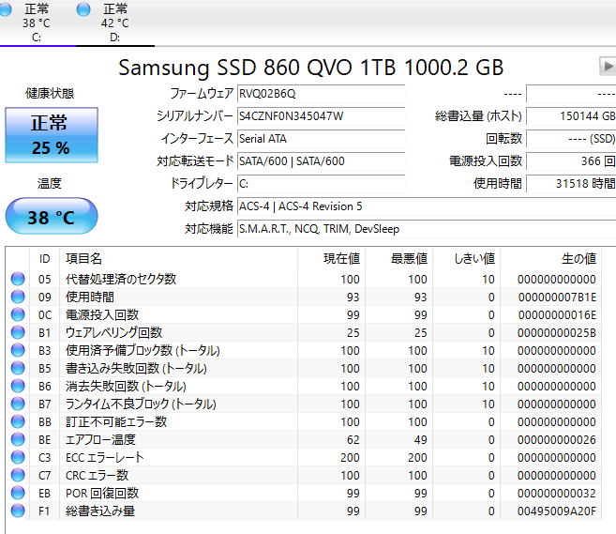Click the status icon of row B3
The width and height of the screenshot is (616, 534).
point(18,350)
